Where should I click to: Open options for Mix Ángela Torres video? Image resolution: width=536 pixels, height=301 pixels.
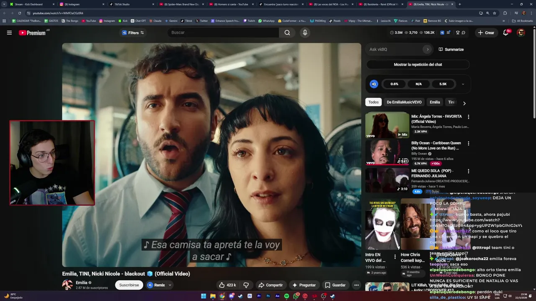468,117
